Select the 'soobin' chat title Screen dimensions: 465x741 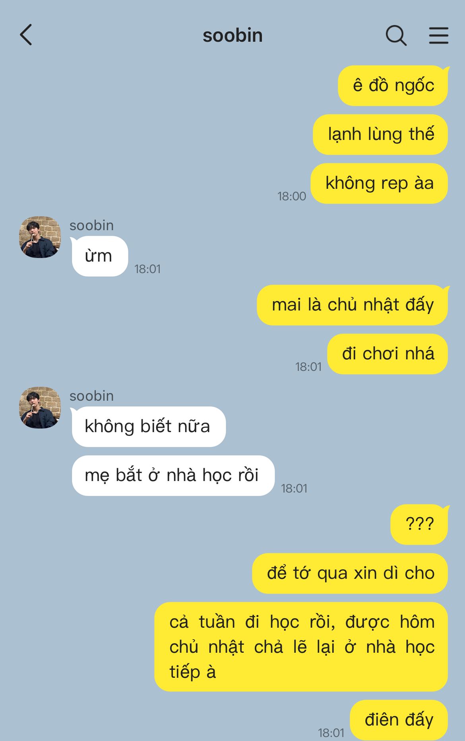232,35
